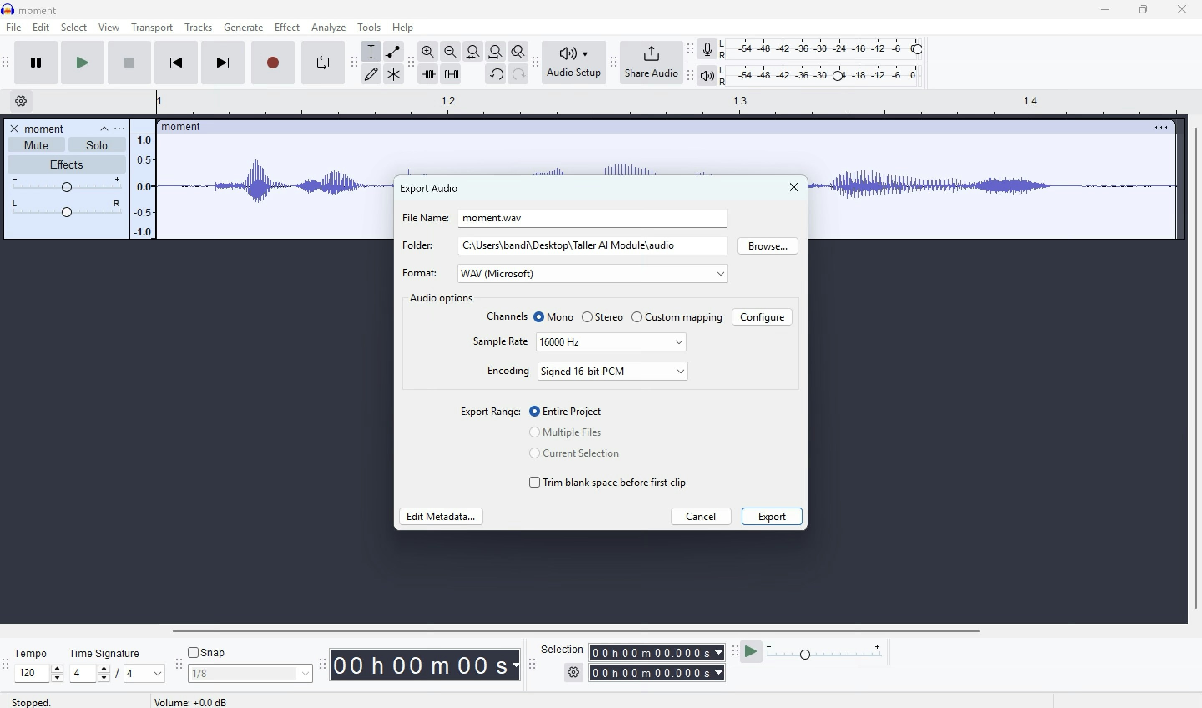The width and height of the screenshot is (1202, 708).
Task: Pick the Draw tool pencil icon
Action: [x=371, y=74]
